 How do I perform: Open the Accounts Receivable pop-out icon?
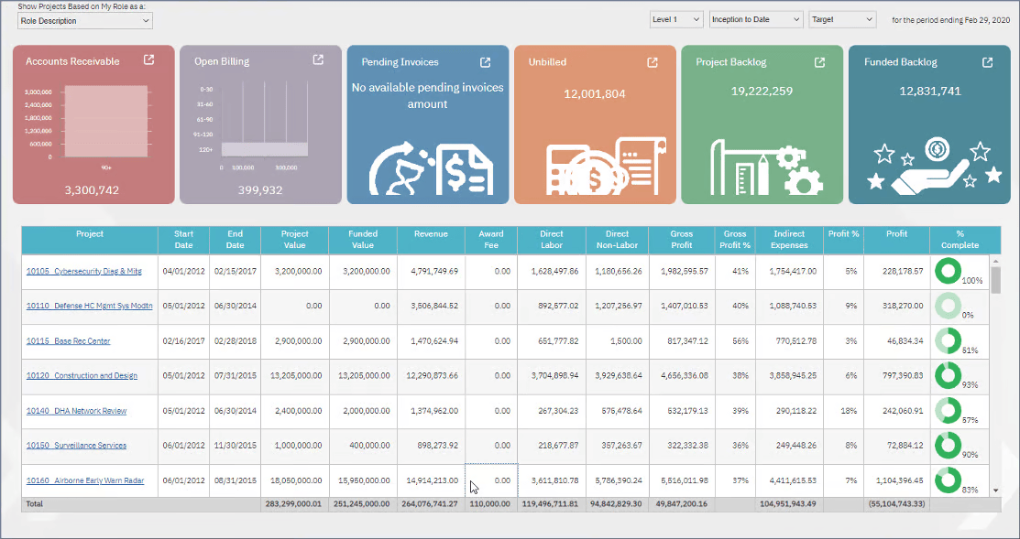coord(148,61)
